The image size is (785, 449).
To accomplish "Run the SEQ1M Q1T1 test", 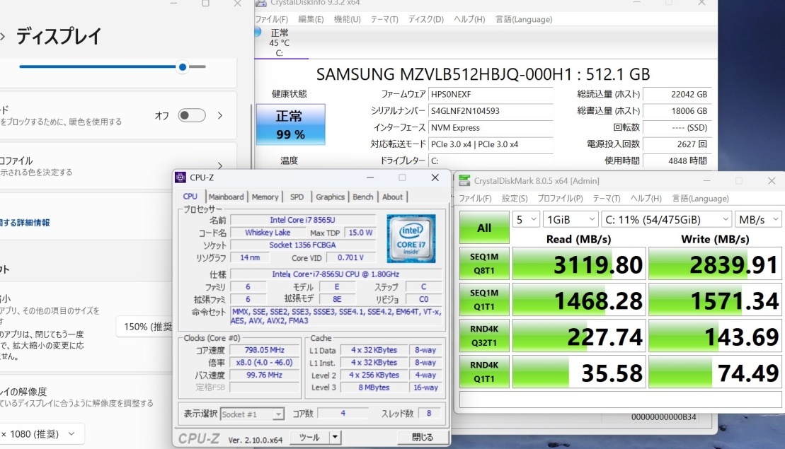I will [484, 300].
